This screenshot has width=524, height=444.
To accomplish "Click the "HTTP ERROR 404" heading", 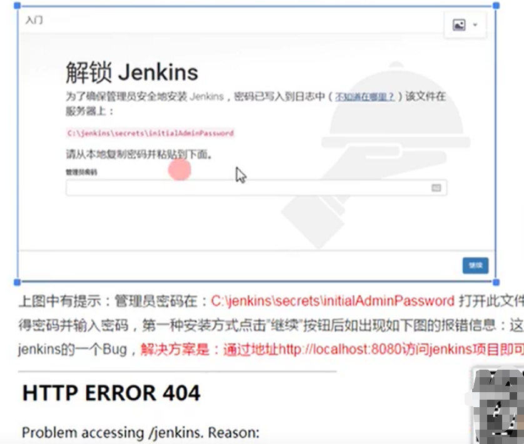I will pos(111,393).
